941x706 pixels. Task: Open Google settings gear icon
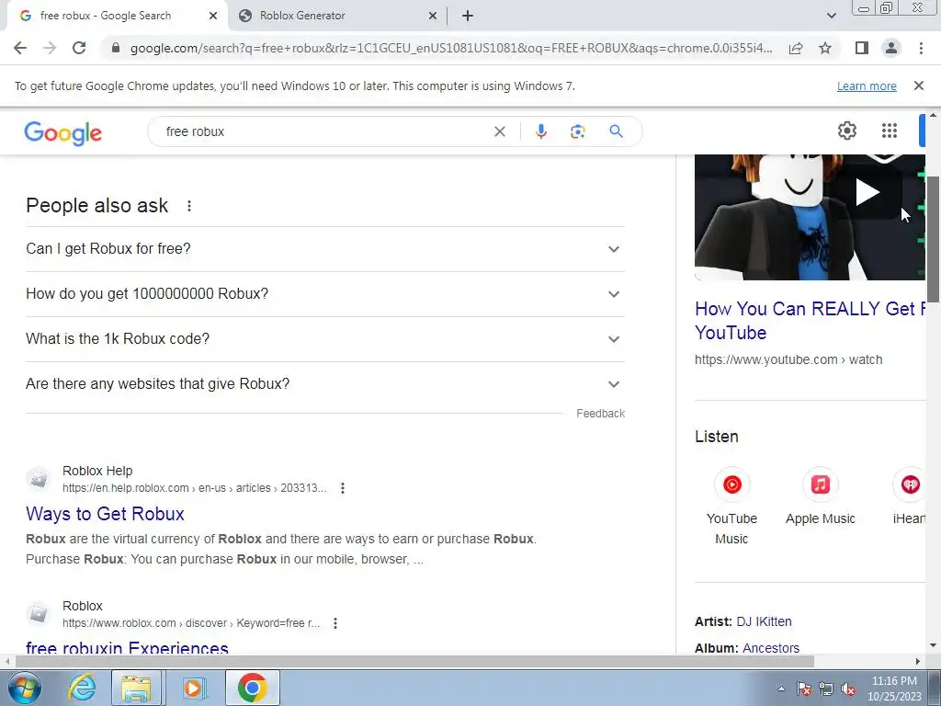click(x=846, y=131)
